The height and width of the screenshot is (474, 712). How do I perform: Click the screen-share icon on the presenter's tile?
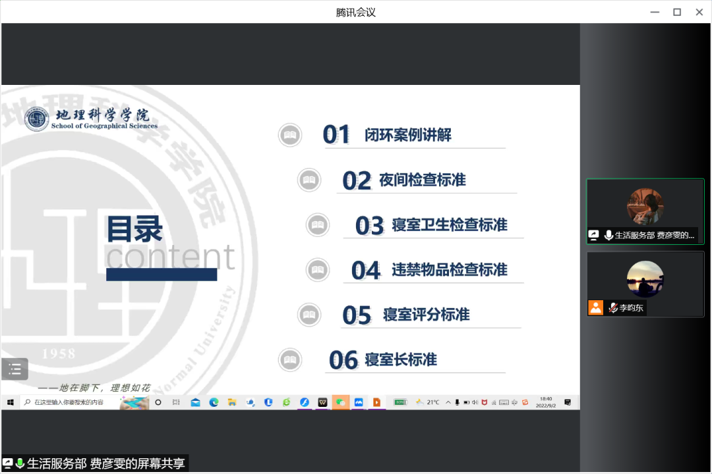point(593,235)
